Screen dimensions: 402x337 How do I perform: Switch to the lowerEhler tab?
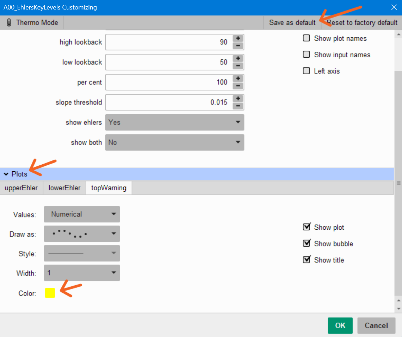pyautogui.click(x=64, y=188)
